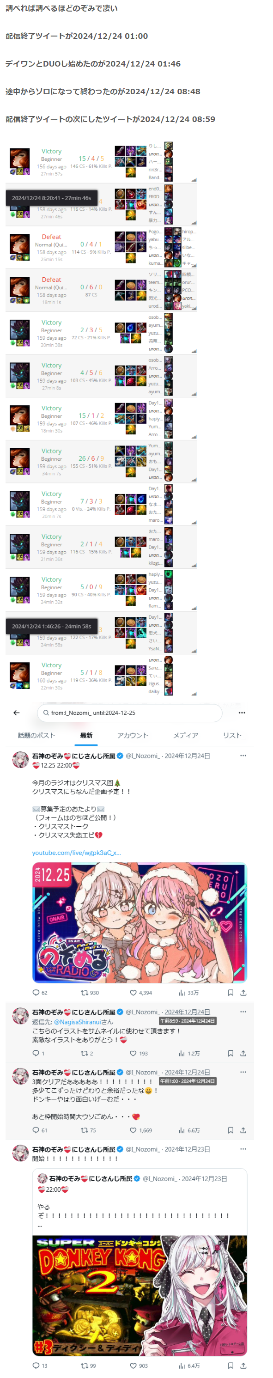Screen dimensions: 273x1378
Task: Click the search field with from:I_Nozomi_ query
Action: [129, 713]
